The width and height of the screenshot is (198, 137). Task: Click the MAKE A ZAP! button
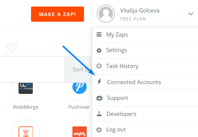coord(58,14)
